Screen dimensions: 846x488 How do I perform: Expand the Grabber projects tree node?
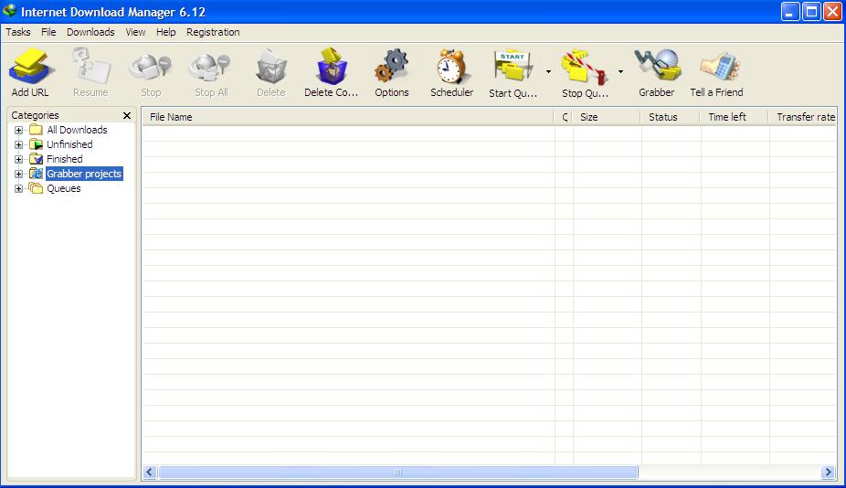(19, 174)
